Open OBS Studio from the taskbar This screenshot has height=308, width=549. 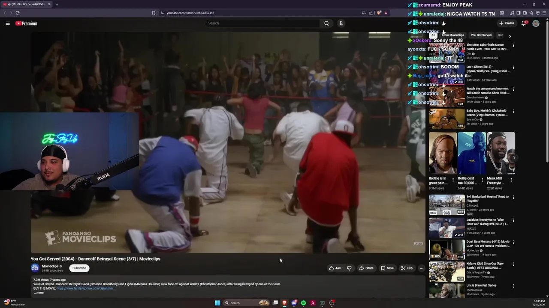332,303
